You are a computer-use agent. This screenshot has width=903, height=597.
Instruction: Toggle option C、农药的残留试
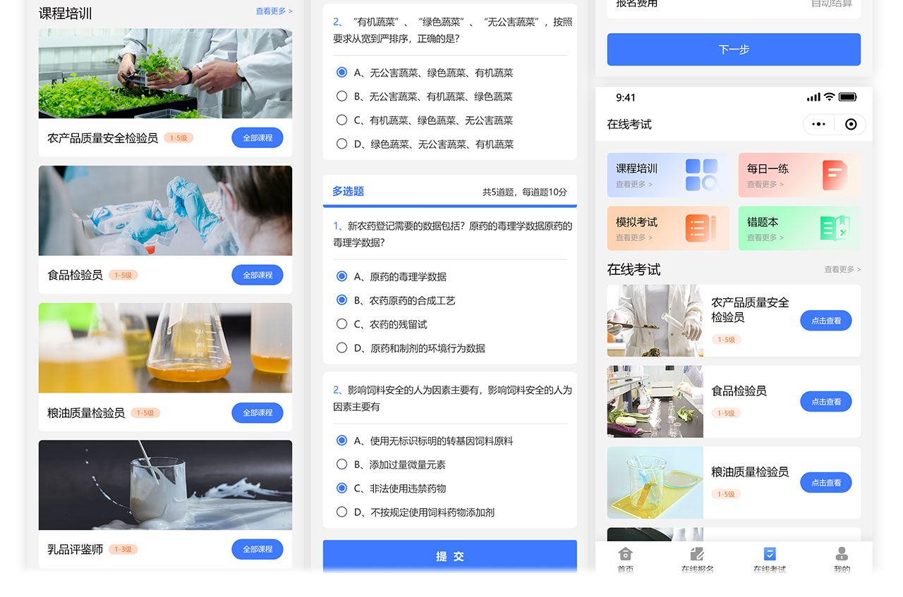pos(382,324)
